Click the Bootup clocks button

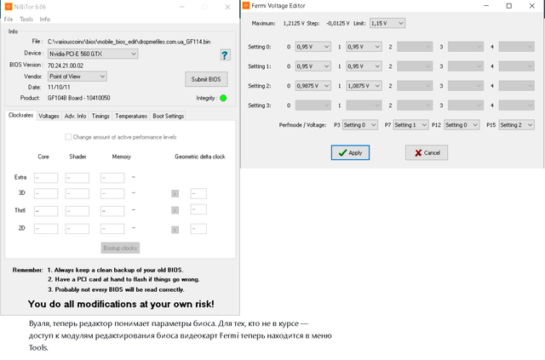pos(120,249)
